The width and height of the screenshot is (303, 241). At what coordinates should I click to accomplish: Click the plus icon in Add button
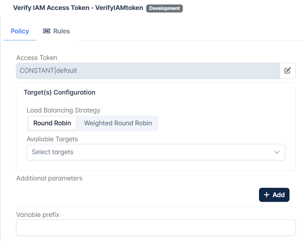[266, 195]
